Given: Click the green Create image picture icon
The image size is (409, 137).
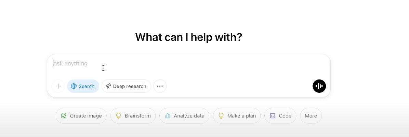Looking at the screenshot, I should [64, 116].
